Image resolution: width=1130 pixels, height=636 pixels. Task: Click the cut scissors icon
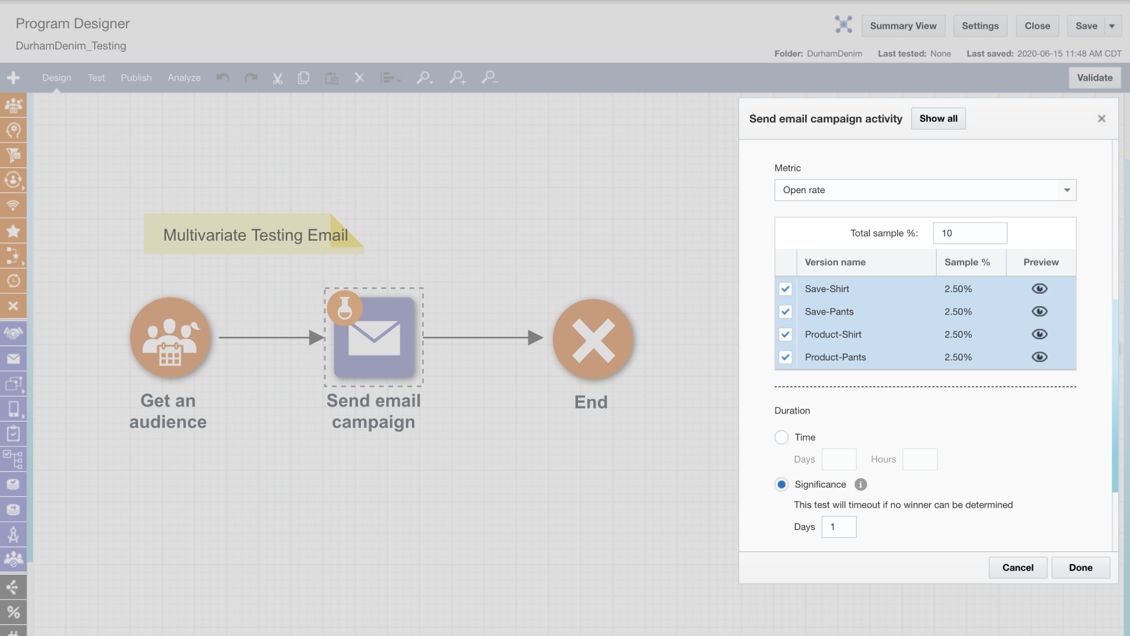pyautogui.click(x=277, y=78)
